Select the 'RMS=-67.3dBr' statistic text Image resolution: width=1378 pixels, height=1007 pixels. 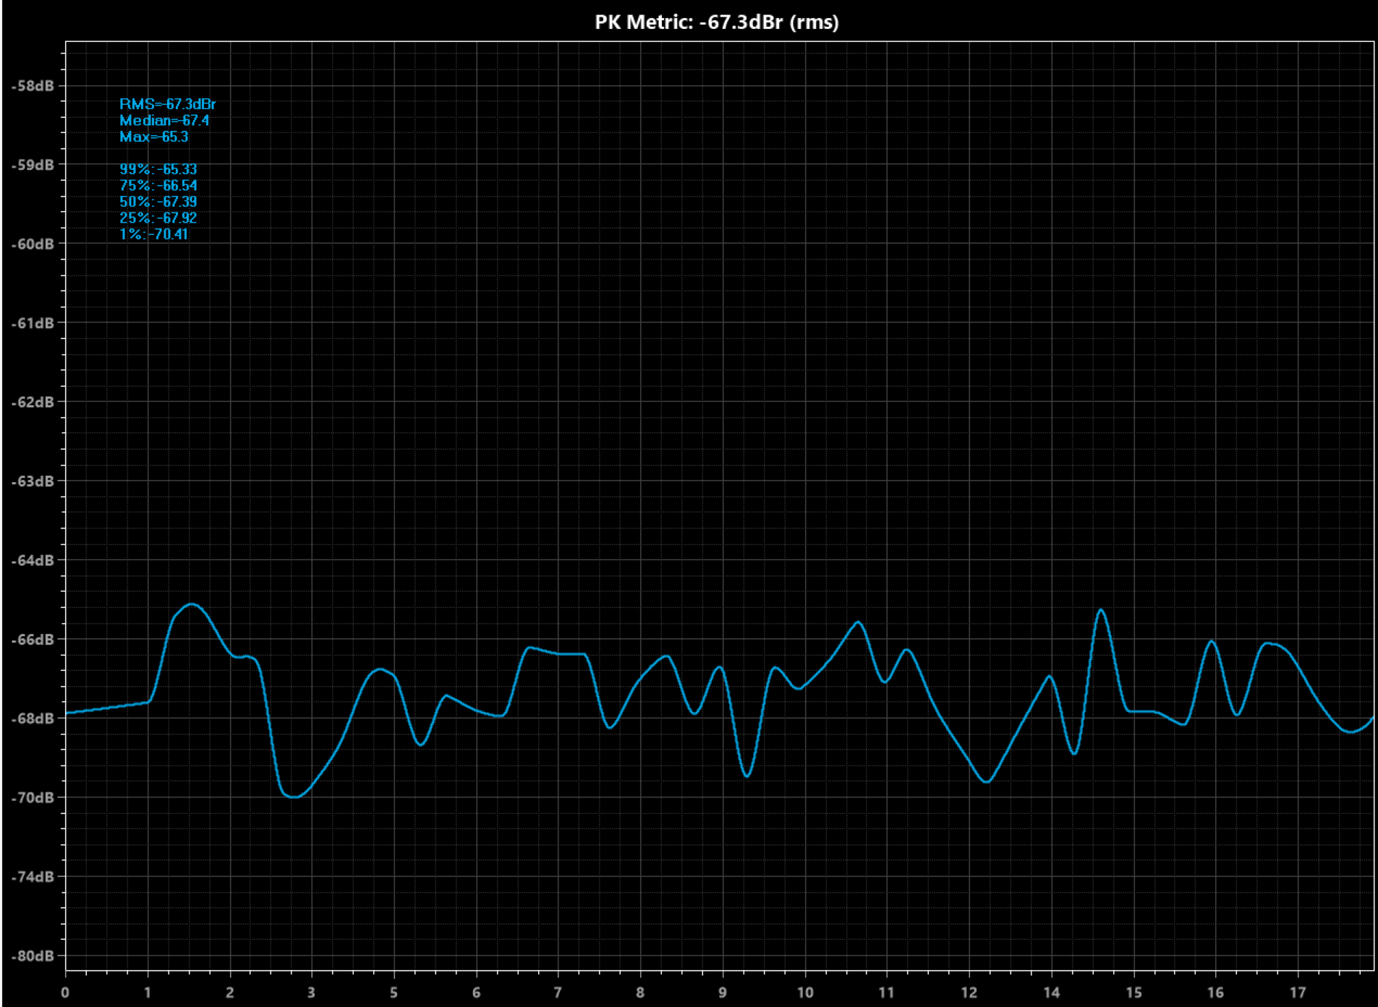pyautogui.click(x=167, y=104)
